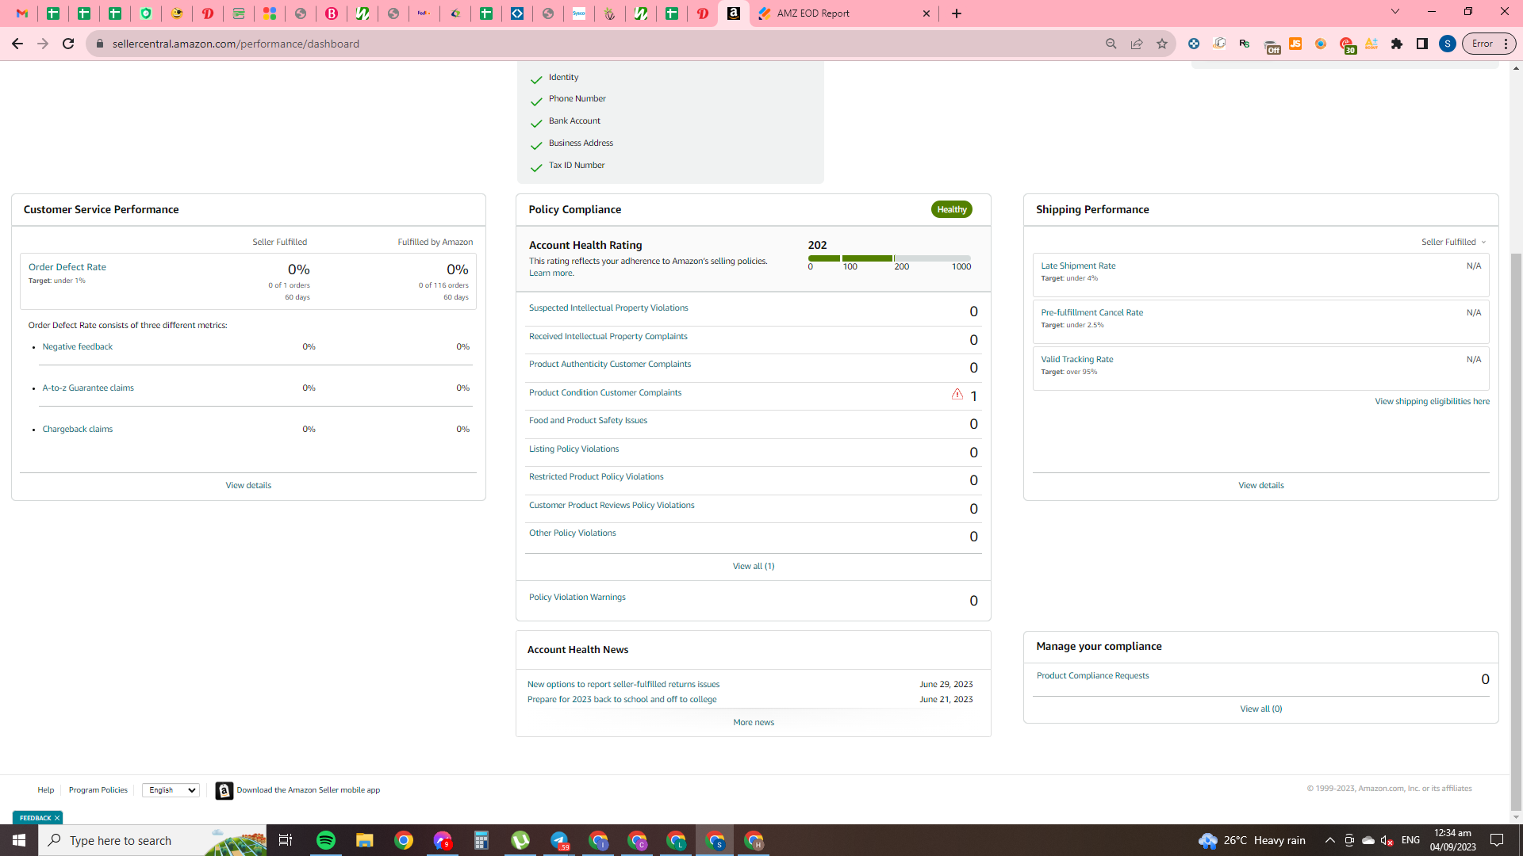Click Learn more about Account Health Rating
The width and height of the screenshot is (1523, 856).
[551, 273]
